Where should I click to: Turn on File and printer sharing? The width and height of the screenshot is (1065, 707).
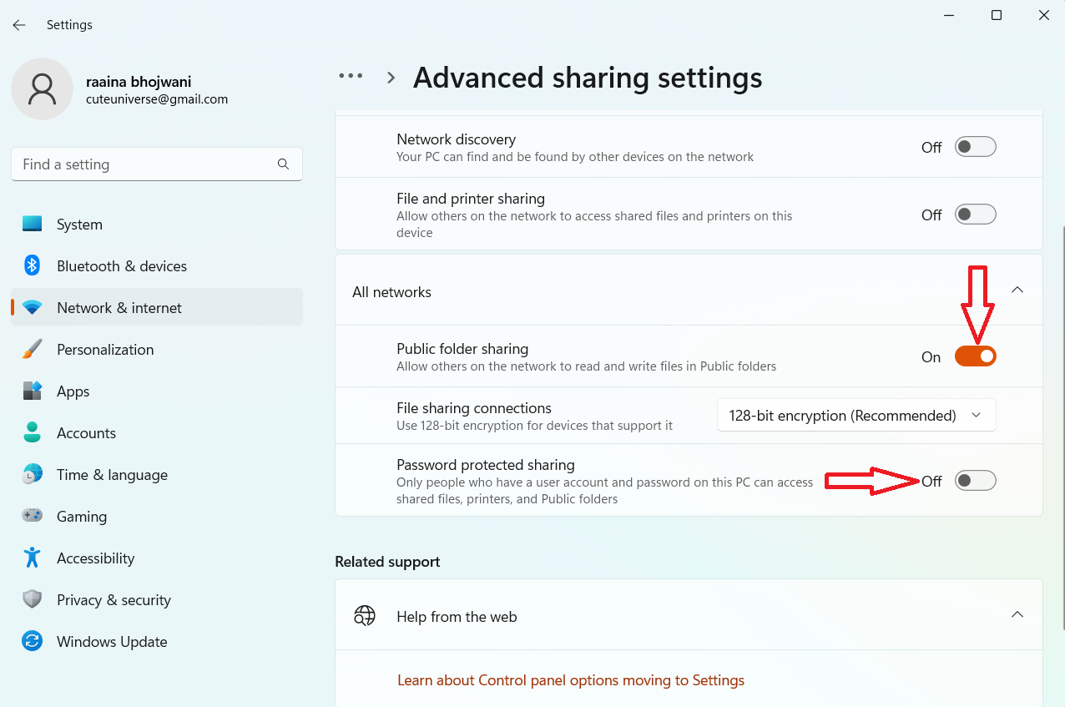pos(975,215)
